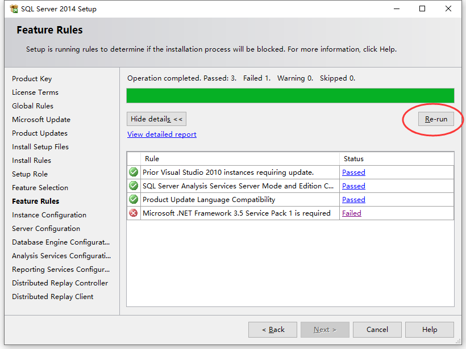
Task: Click the SQL Server Setup title bar icon
Action: click(x=14, y=9)
